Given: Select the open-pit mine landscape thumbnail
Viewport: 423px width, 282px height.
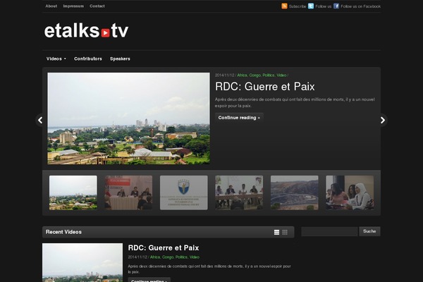Looking at the screenshot, I should point(294,192).
